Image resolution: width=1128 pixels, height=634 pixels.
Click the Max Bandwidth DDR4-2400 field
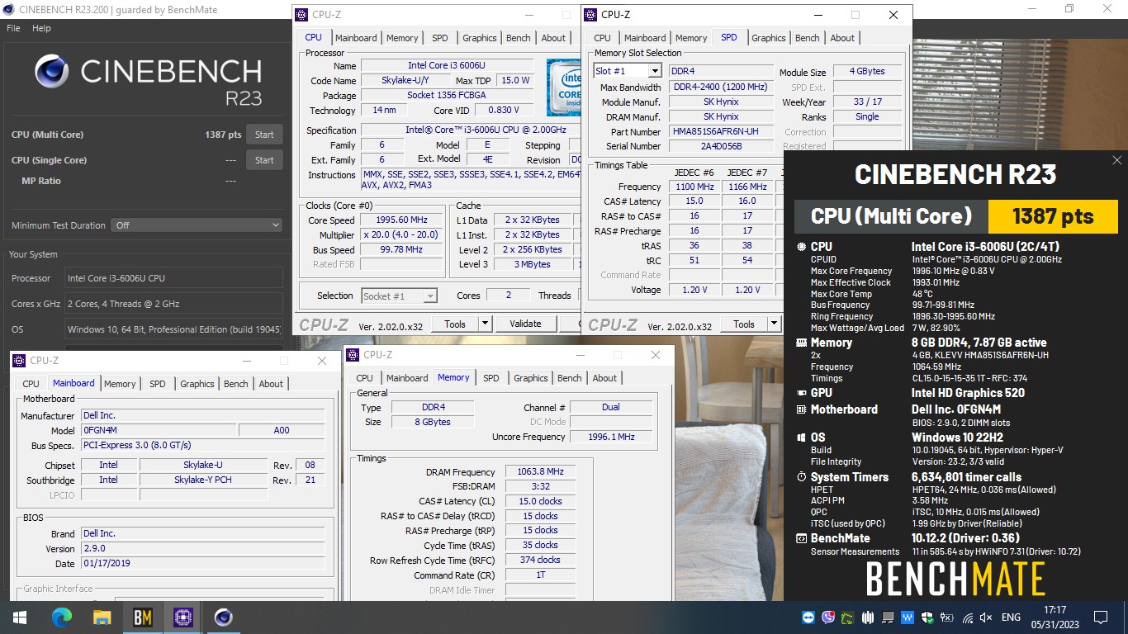coord(721,88)
